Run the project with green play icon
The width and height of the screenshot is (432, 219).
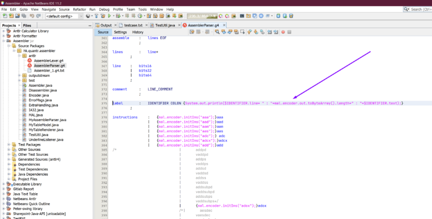[109, 16]
